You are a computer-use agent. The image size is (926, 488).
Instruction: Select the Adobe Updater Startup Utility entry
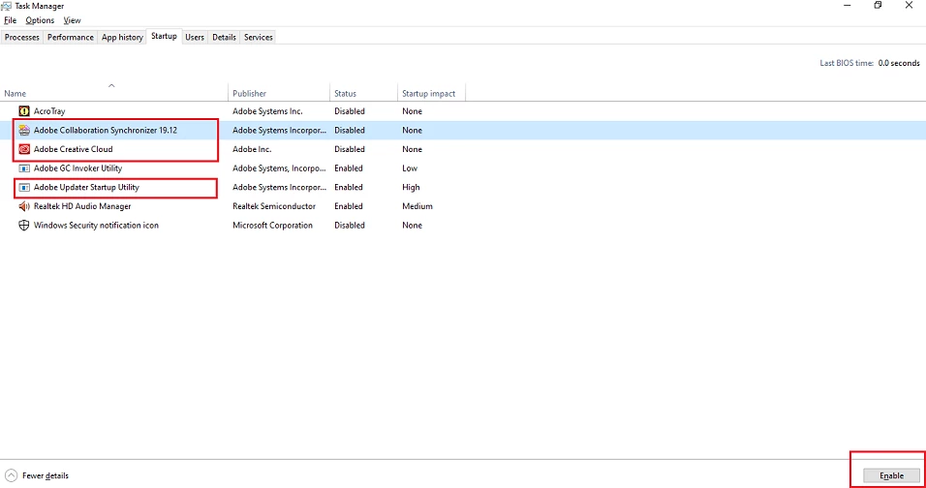pos(86,187)
